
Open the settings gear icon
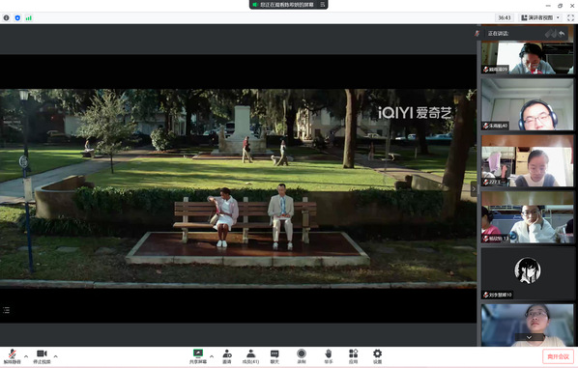pos(377,355)
